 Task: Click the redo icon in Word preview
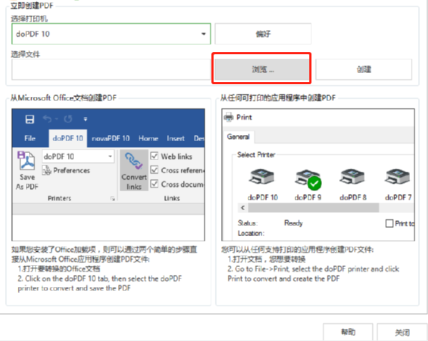pos(68,119)
